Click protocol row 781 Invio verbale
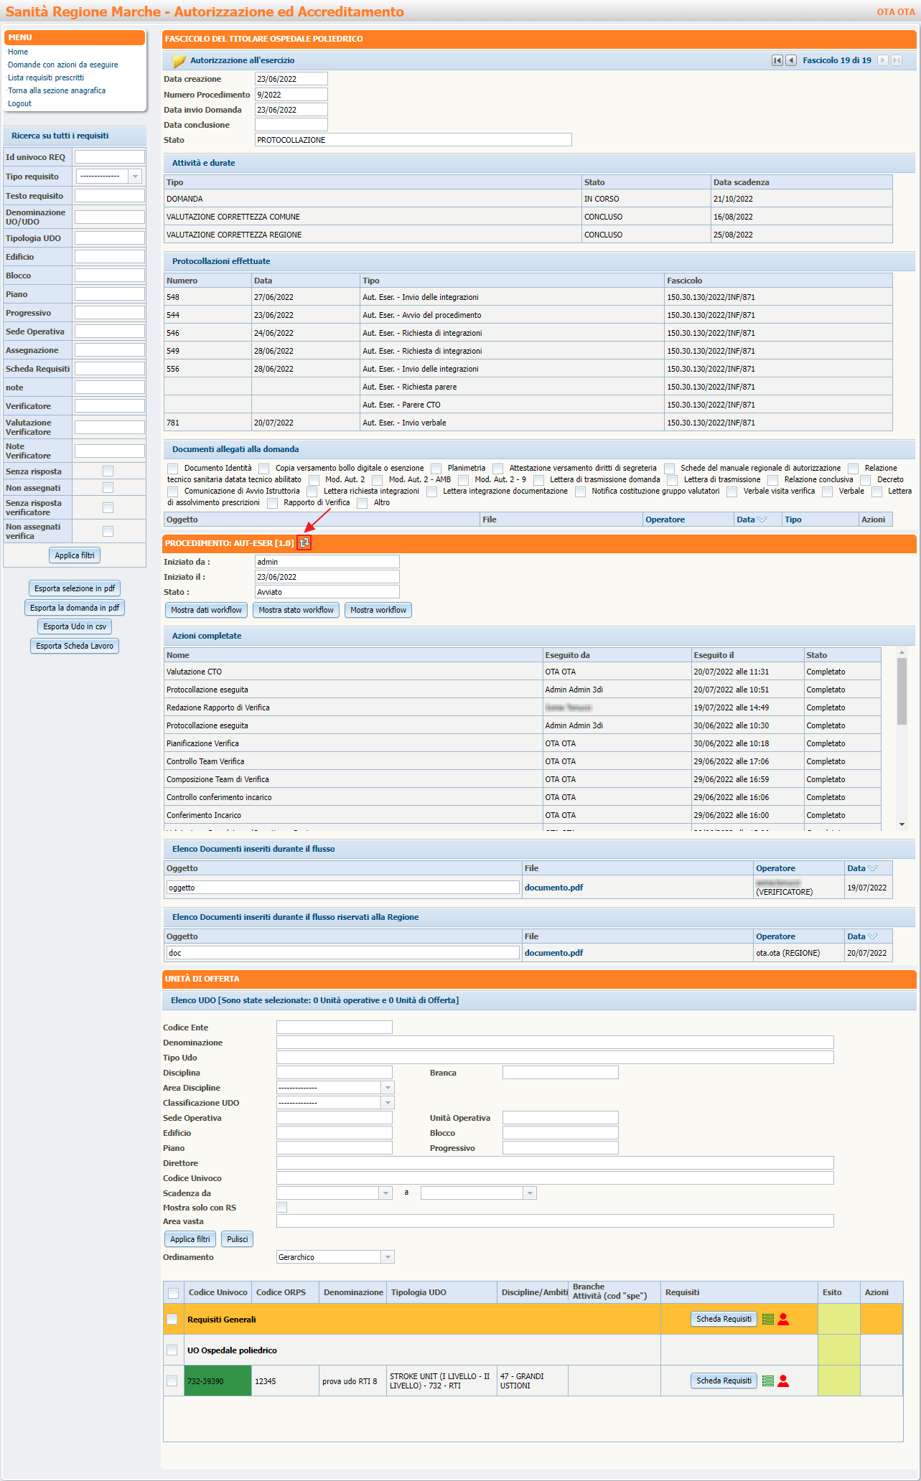 [528, 423]
